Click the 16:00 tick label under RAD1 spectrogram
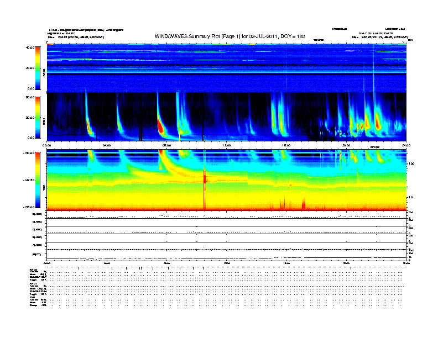The image size is (438, 338). [286, 145]
